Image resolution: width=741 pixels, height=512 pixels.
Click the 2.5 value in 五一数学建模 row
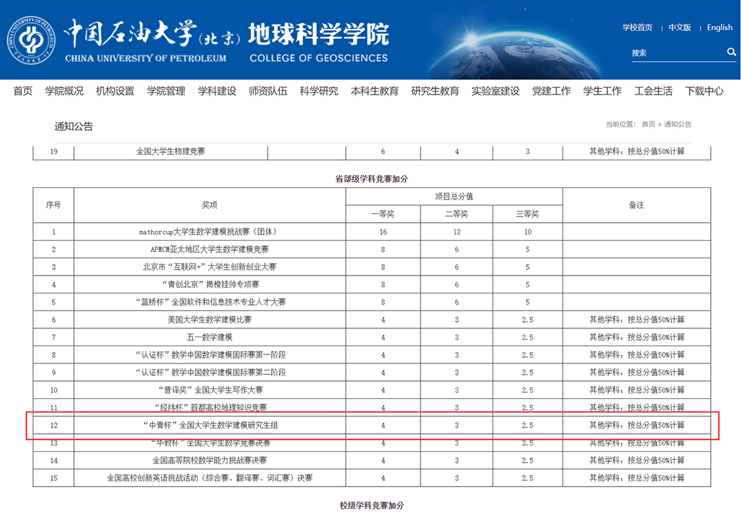528,337
